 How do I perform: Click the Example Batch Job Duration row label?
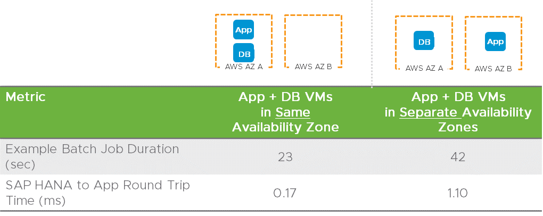coord(92,156)
